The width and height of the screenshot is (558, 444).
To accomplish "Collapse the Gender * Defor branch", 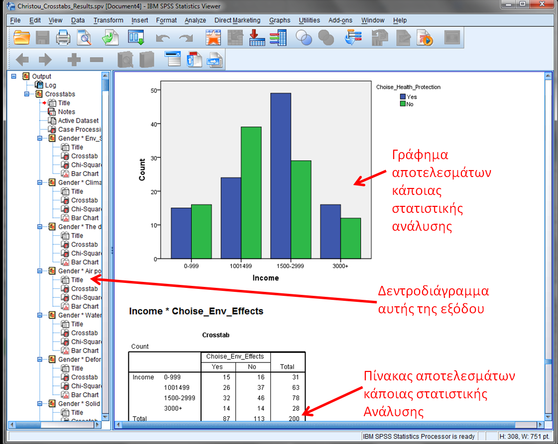I will tap(40, 359).
